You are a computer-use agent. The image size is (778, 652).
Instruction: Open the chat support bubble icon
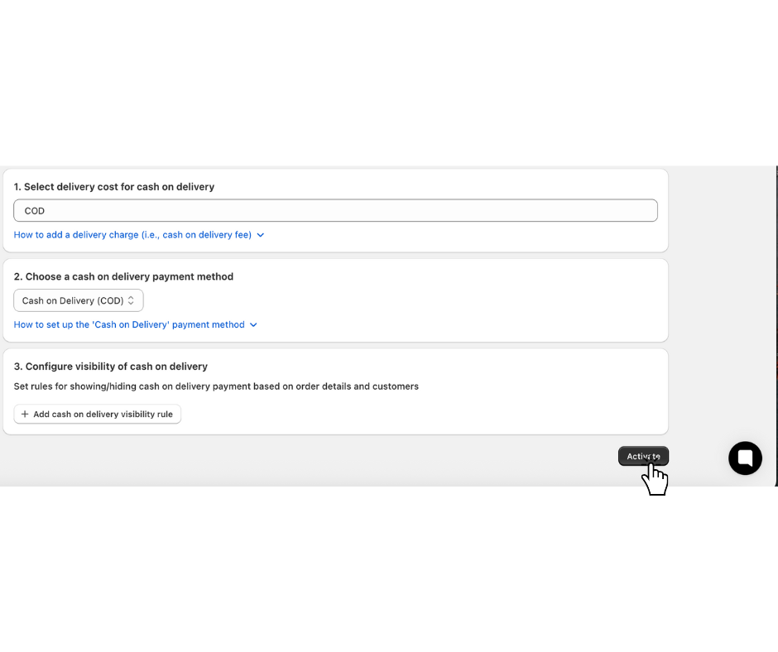(x=745, y=458)
